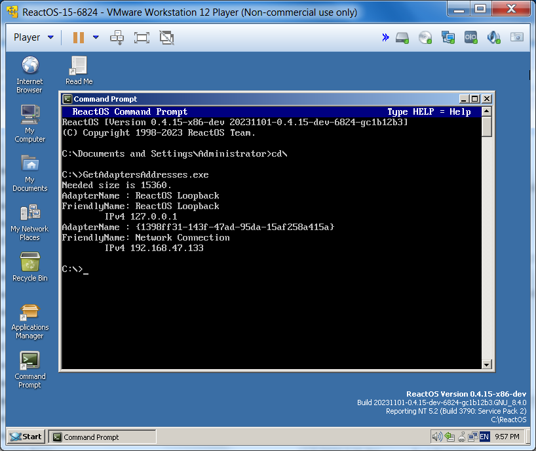Image resolution: width=536 pixels, height=451 pixels.
Task: Select the Recycle Bin desktop icon
Action: [30, 267]
